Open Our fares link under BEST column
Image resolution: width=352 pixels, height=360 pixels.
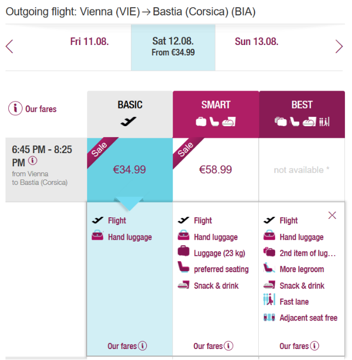coord(299,346)
